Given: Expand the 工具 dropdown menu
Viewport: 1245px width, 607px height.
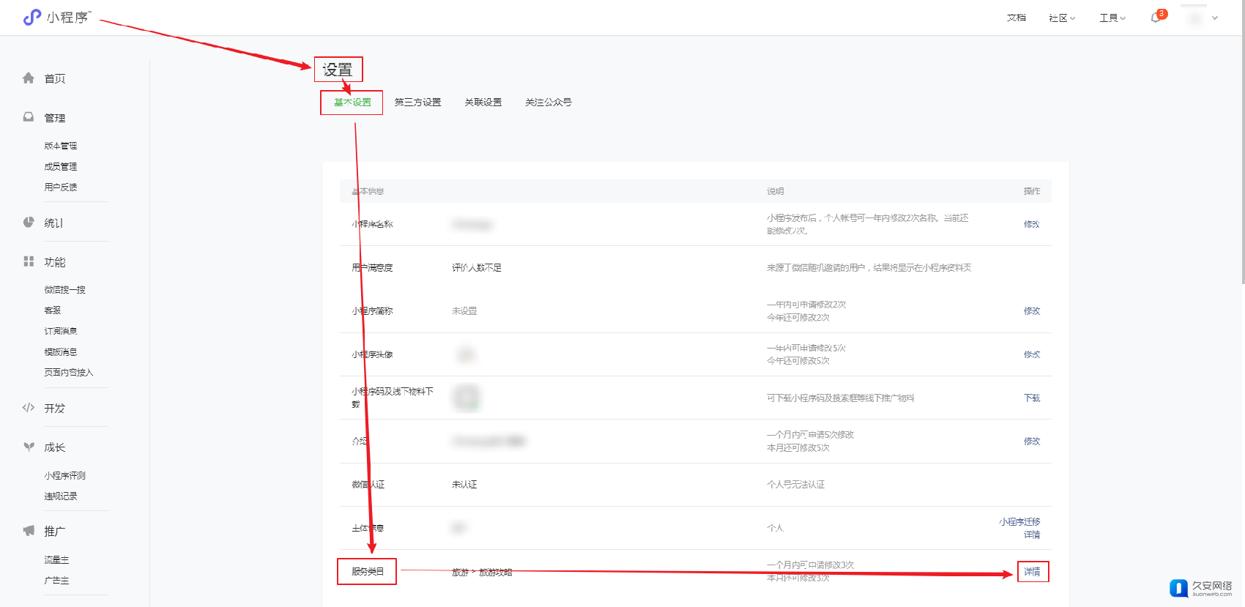Looking at the screenshot, I should click(x=1112, y=18).
